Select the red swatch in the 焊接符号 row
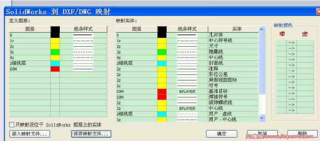 point(162,97)
